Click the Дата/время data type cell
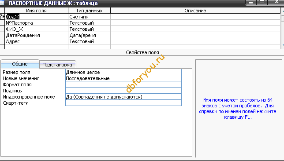This screenshot has width=284, height=161. pos(89,35)
